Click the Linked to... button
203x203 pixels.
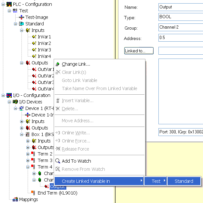(x=139, y=51)
